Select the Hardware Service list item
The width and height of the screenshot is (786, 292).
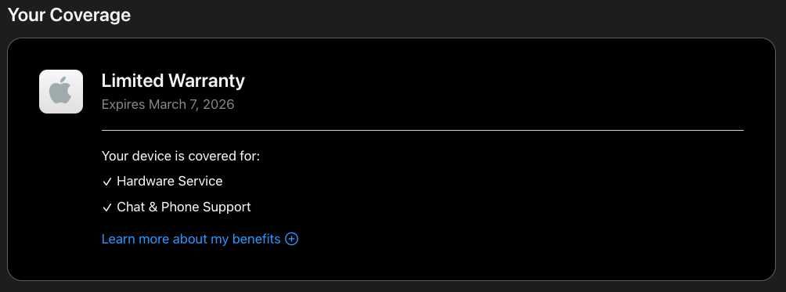click(162, 182)
